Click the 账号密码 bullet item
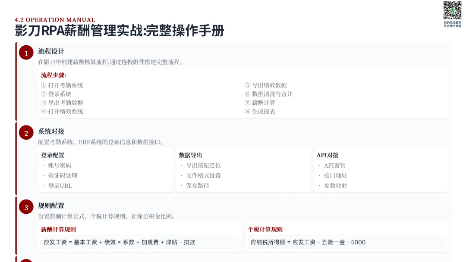This screenshot has width=466, height=262. coord(60,165)
